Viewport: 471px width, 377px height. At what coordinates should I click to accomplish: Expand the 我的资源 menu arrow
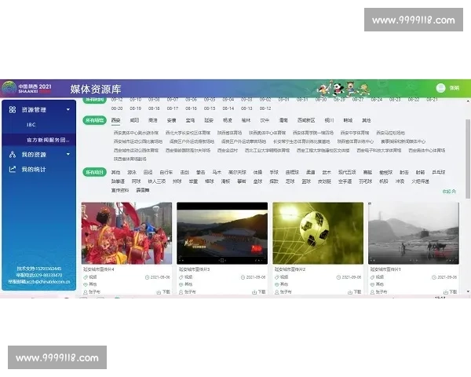pos(68,154)
